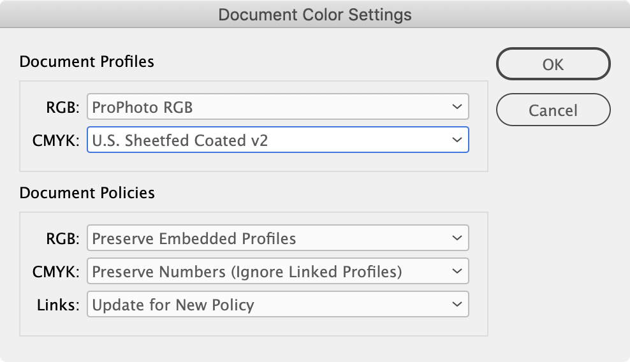630x362 pixels.
Task: Open the ProPhoto RGB profile dropdown
Action: click(277, 107)
